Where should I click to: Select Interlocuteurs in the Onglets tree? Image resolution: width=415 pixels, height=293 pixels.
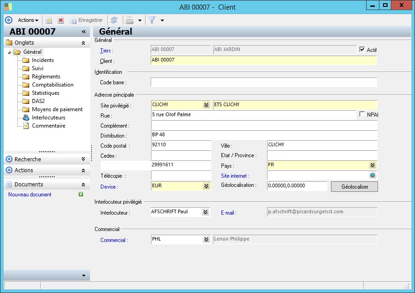(48, 118)
